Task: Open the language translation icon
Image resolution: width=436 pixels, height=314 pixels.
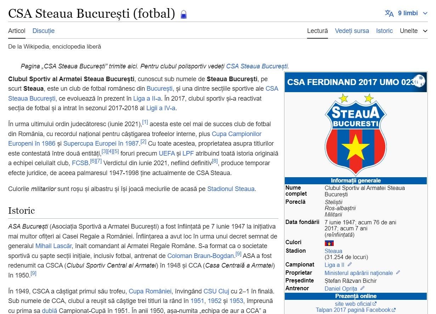Action: point(389,13)
